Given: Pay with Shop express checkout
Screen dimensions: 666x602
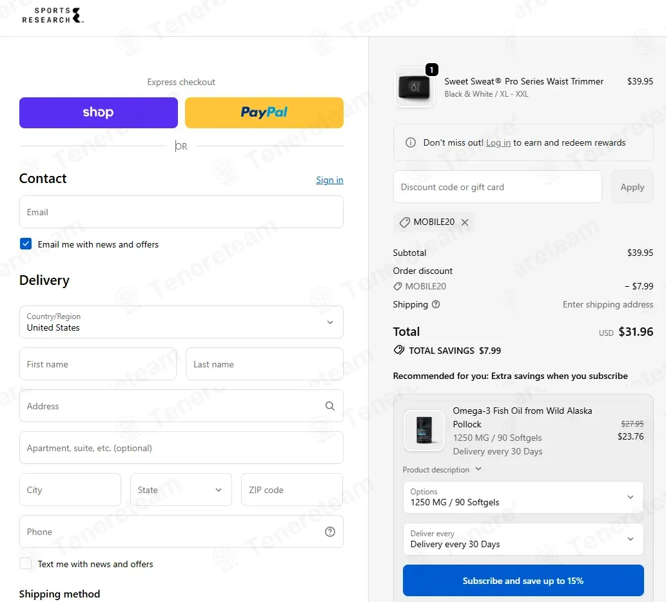Looking at the screenshot, I should tap(99, 113).
